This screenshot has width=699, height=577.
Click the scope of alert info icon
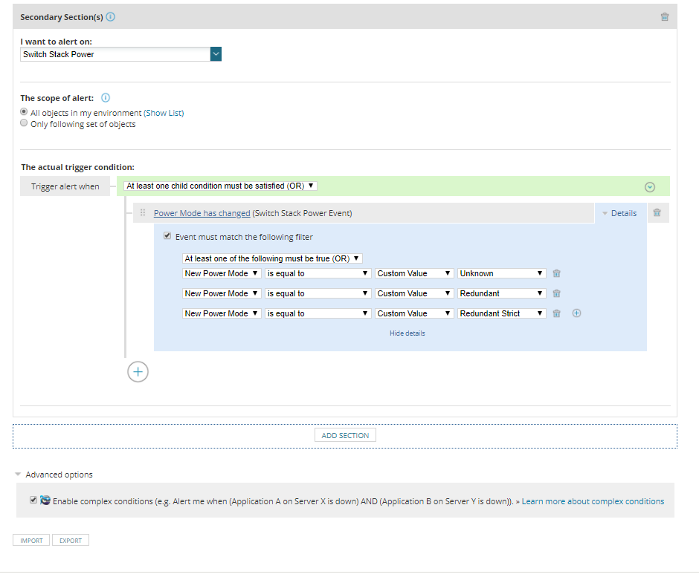click(105, 97)
